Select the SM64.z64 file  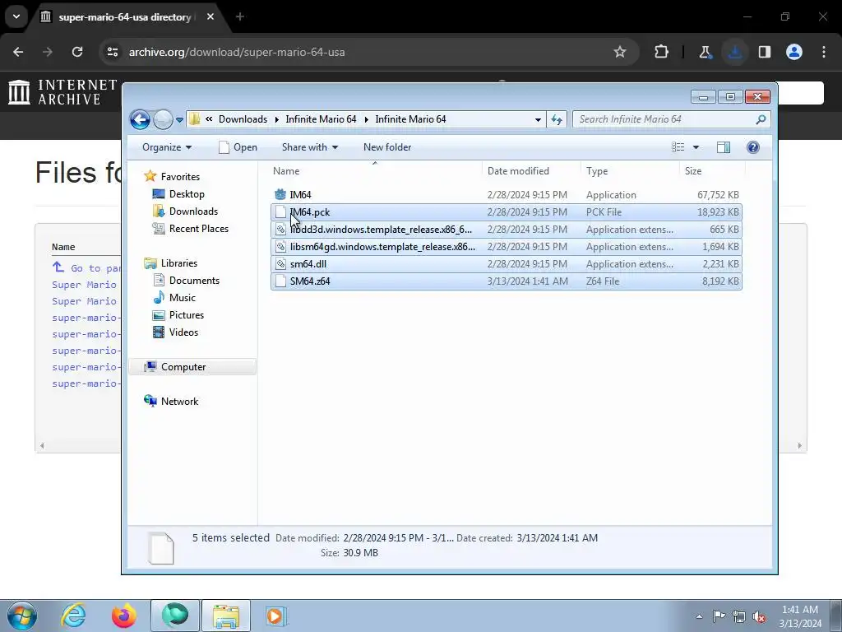(x=507, y=281)
